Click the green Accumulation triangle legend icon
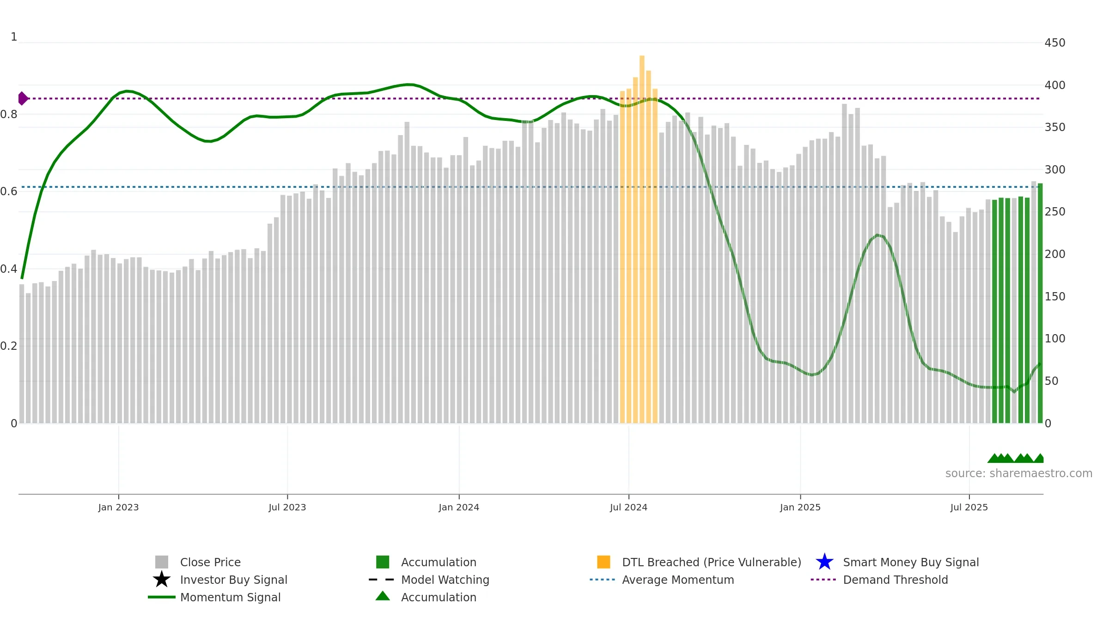The image size is (1109, 623). [x=383, y=596]
